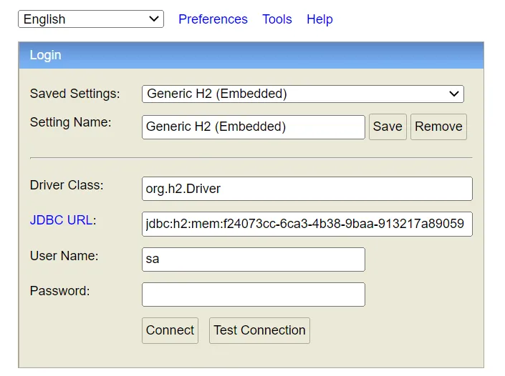This screenshot has width=505, height=376.
Task: Select the User Name field containing sa
Action: point(253,259)
